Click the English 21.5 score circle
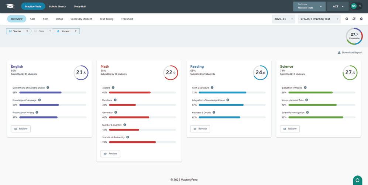Screen dimensions: 368x185 (x=81, y=73)
